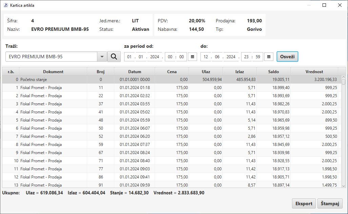Sort by the Datum column header
Image resolution: width=348 pixels, height=214 pixels.
coord(134,71)
